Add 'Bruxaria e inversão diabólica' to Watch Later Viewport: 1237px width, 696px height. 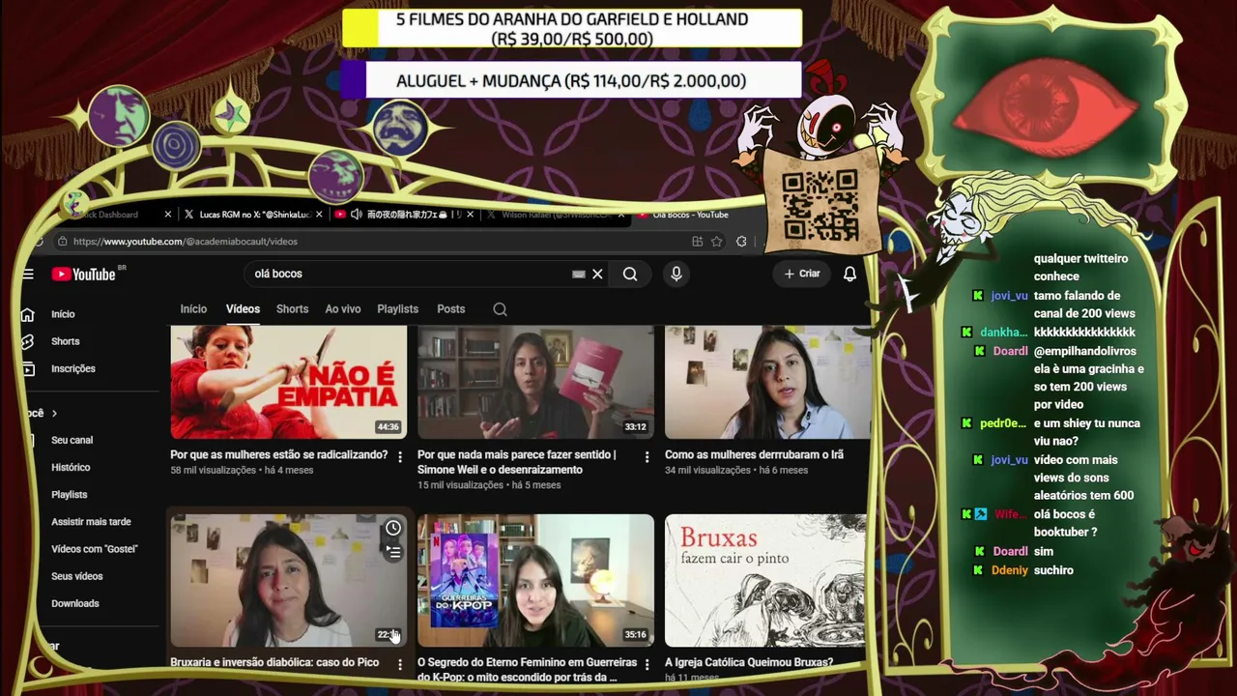(393, 528)
